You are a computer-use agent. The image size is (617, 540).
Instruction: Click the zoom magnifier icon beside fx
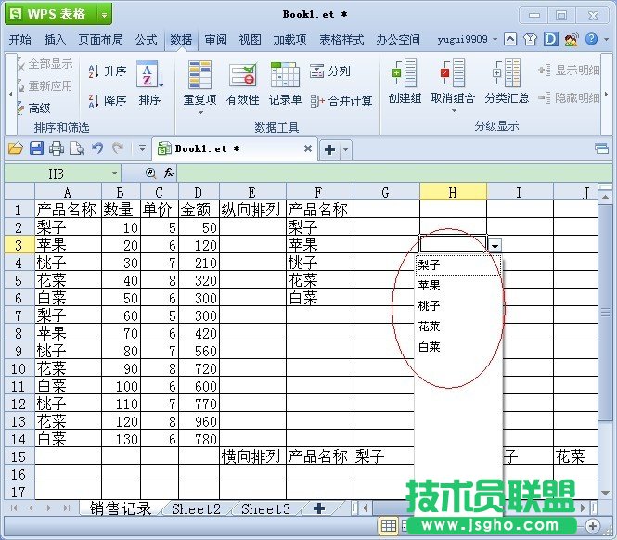(x=150, y=173)
